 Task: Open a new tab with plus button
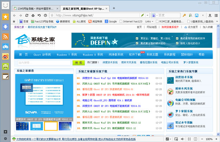click(114, 8)
